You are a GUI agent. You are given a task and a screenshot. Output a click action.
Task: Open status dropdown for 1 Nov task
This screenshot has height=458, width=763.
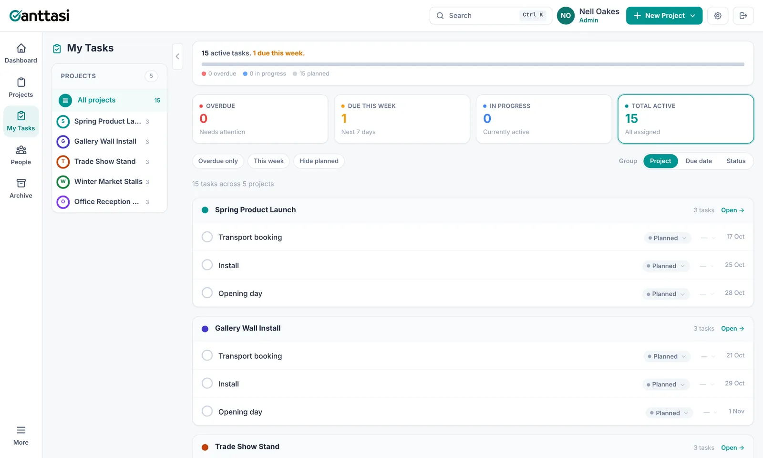pyautogui.click(x=669, y=413)
